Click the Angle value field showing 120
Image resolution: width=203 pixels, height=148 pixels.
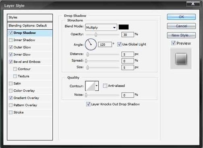click(x=105, y=45)
